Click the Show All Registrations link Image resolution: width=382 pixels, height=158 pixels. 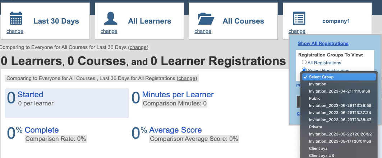point(323,44)
